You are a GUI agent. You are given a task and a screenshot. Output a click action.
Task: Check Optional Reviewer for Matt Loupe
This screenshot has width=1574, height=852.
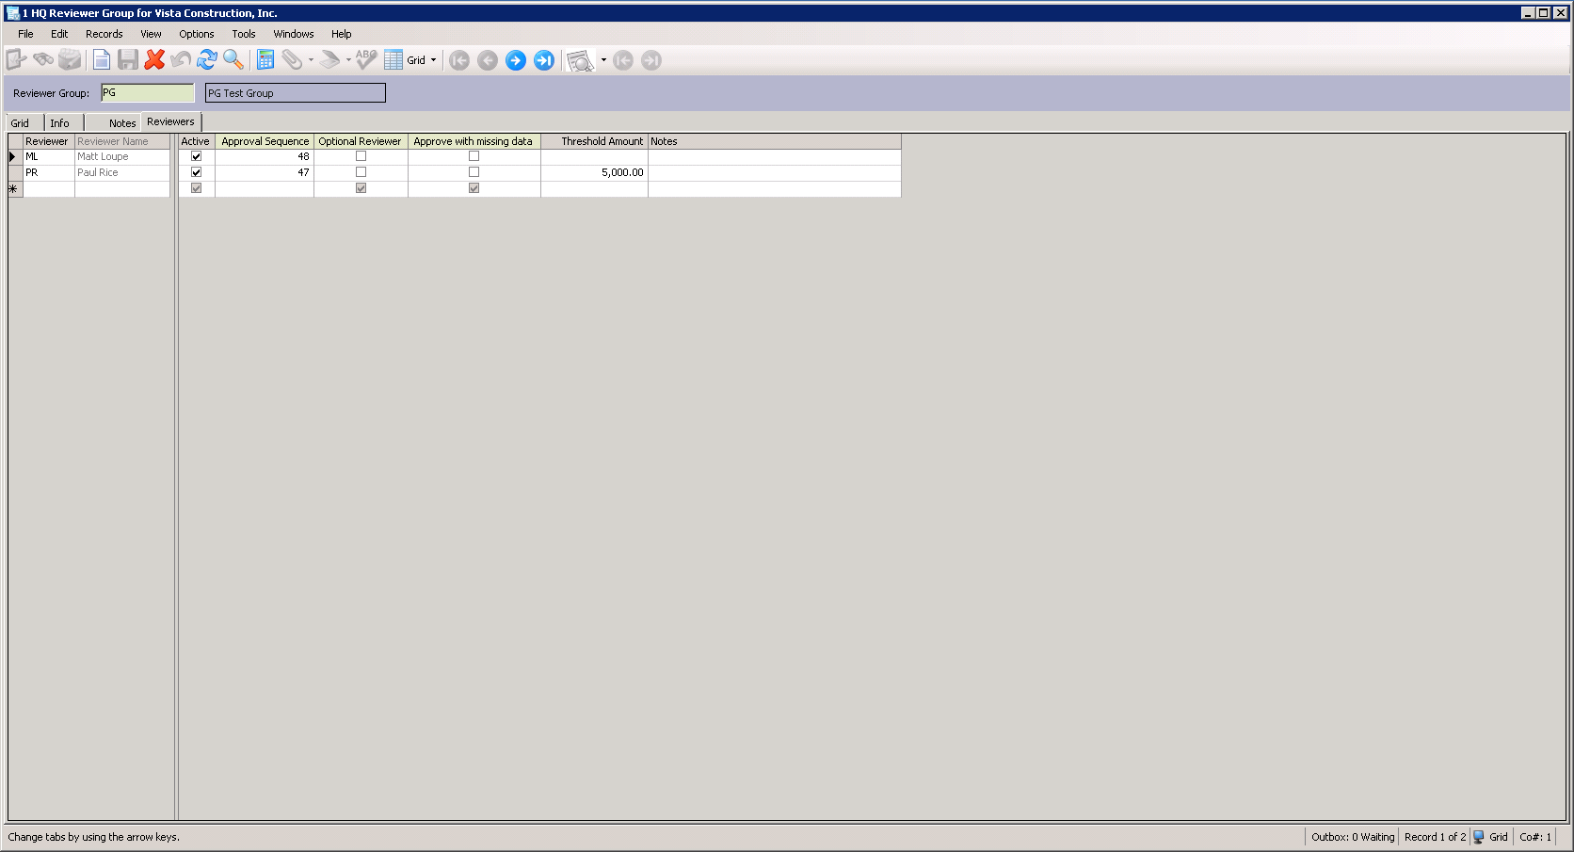point(361,156)
